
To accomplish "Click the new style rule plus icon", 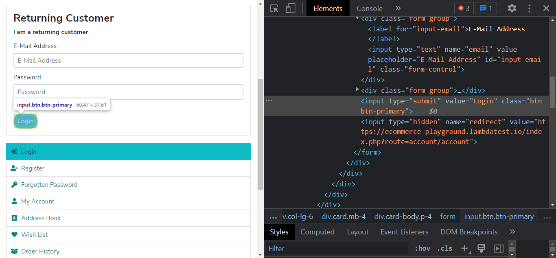I will 464,248.
